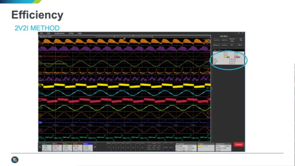Open the File menu
Viewport: 295px width, 166px height.
[x=42, y=33]
